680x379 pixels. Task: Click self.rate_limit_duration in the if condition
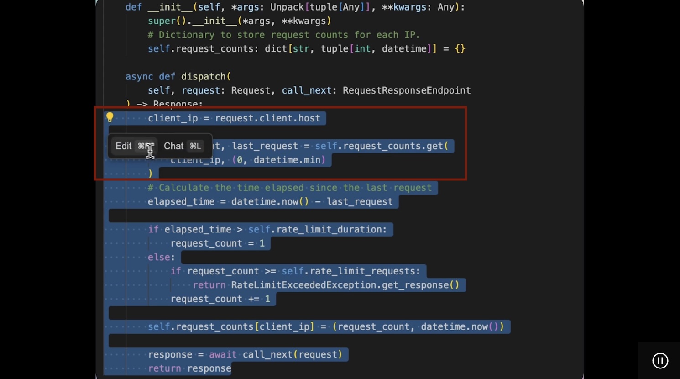point(317,229)
